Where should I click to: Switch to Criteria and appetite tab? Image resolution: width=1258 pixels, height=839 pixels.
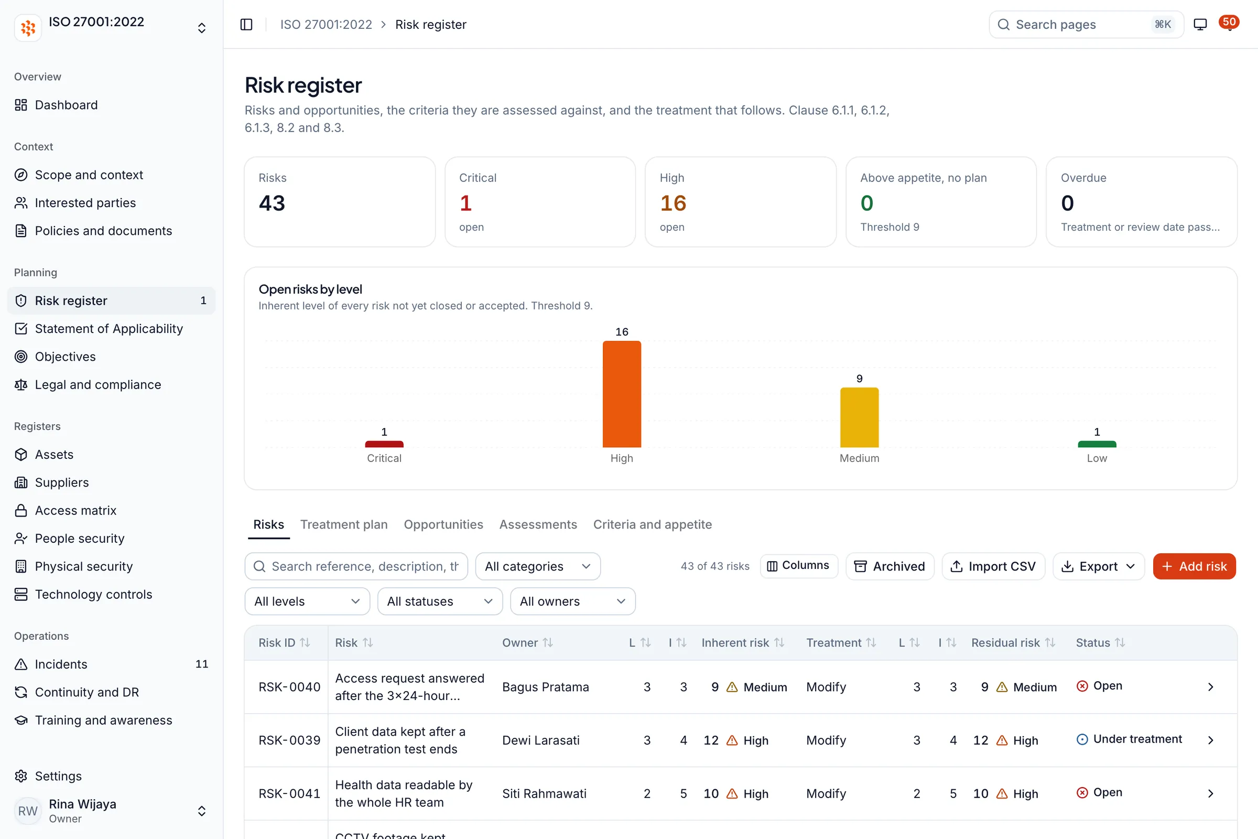pos(653,524)
